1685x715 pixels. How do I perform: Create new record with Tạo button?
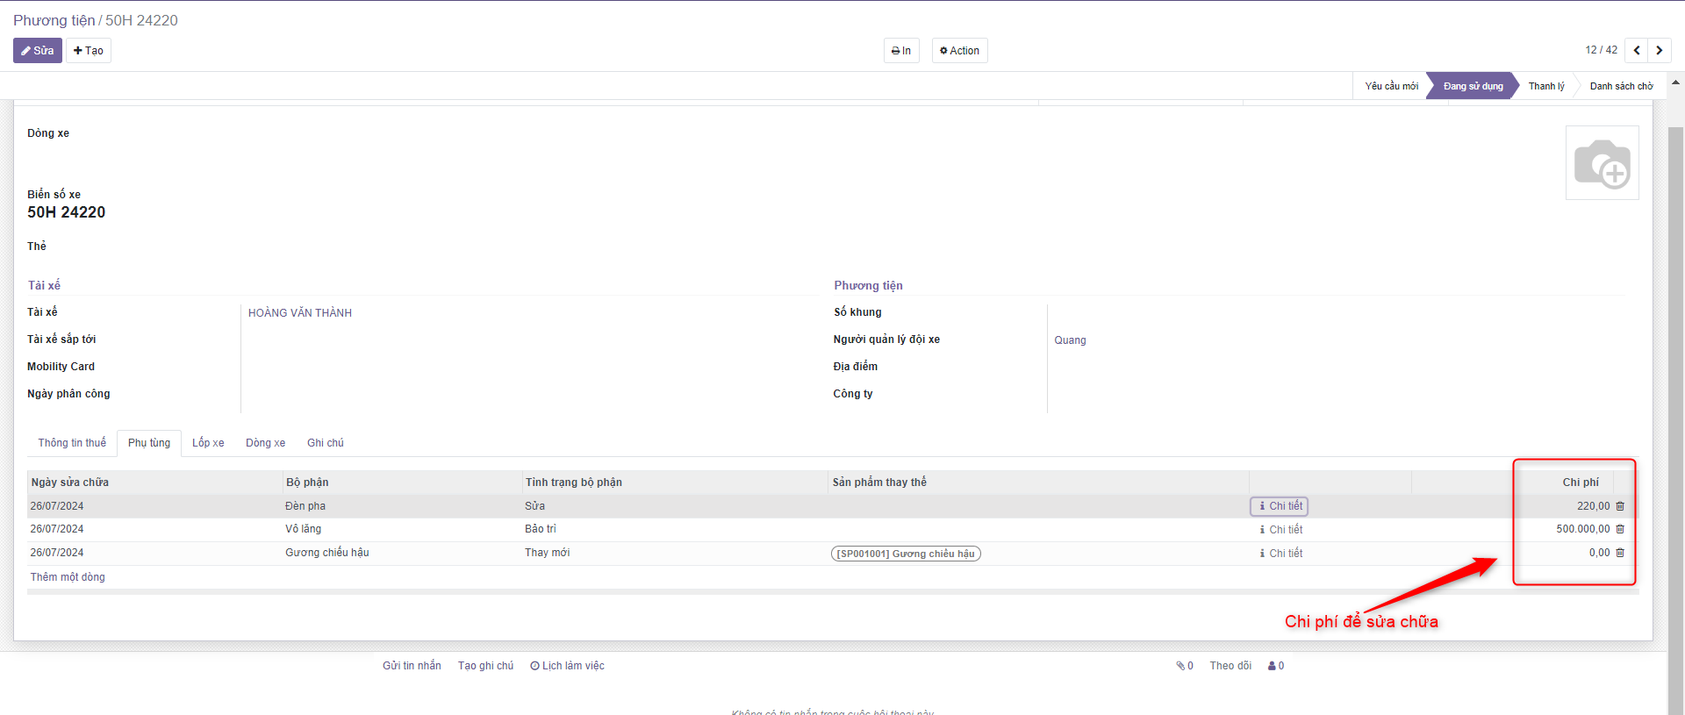tap(89, 51)
